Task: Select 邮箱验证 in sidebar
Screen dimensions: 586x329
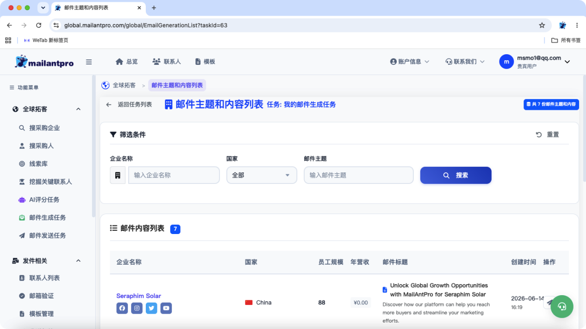Action: (41, 296)
